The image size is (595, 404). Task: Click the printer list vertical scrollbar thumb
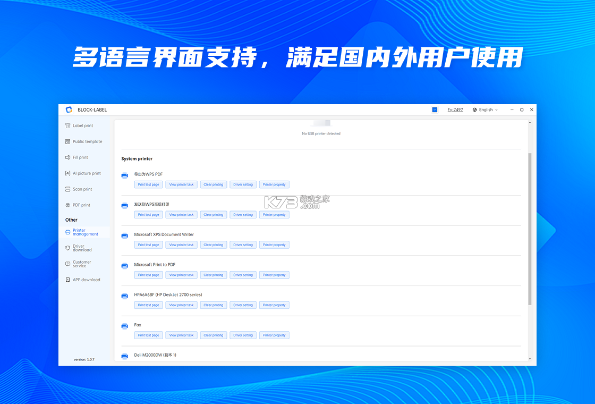(530, 229)
